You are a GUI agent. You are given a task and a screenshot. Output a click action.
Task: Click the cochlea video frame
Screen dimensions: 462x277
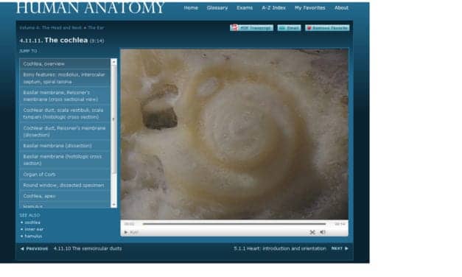(234, 134)
